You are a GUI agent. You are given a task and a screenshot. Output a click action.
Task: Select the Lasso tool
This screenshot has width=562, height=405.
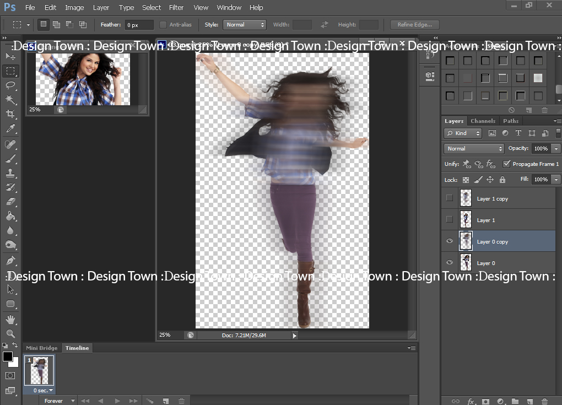coord(10,85)
